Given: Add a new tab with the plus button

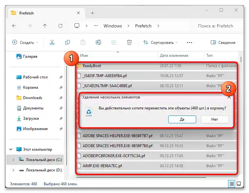Looking at the screenshot, I should pos(93,13).
